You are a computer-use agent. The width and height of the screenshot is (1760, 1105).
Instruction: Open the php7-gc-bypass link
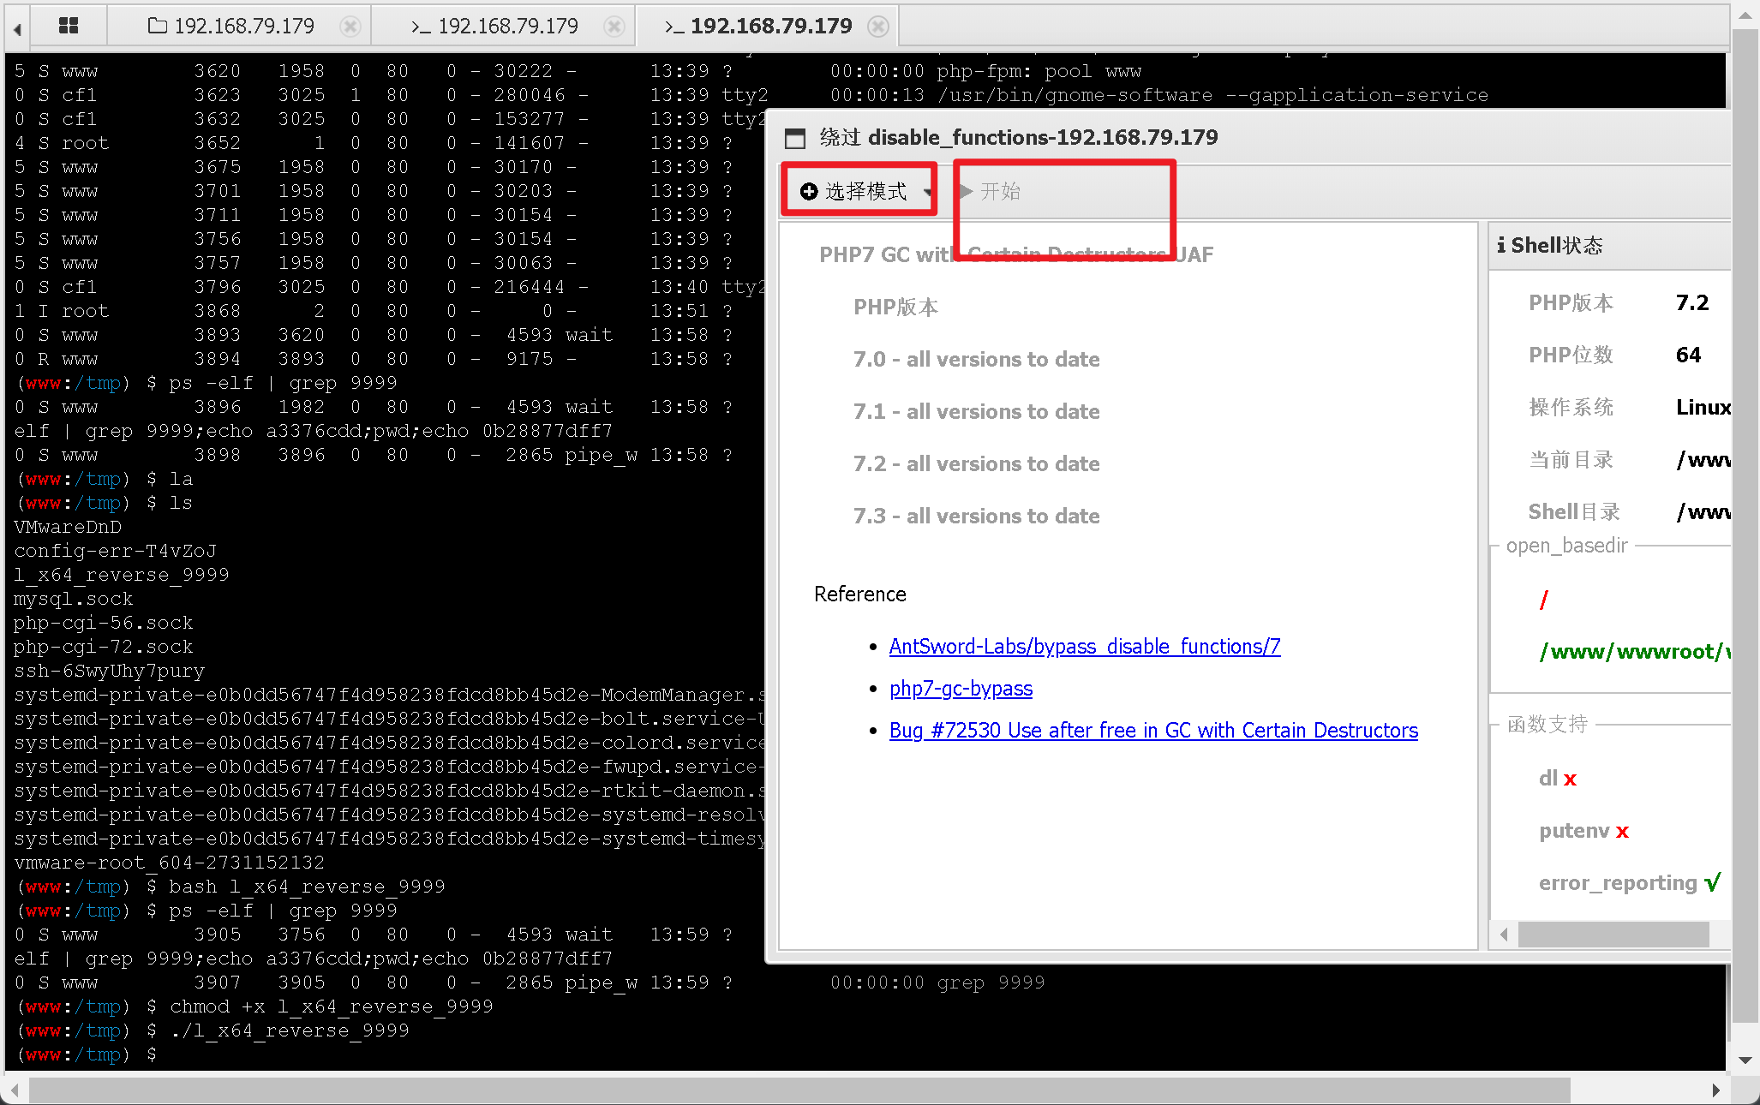click(x=960, y=689)
